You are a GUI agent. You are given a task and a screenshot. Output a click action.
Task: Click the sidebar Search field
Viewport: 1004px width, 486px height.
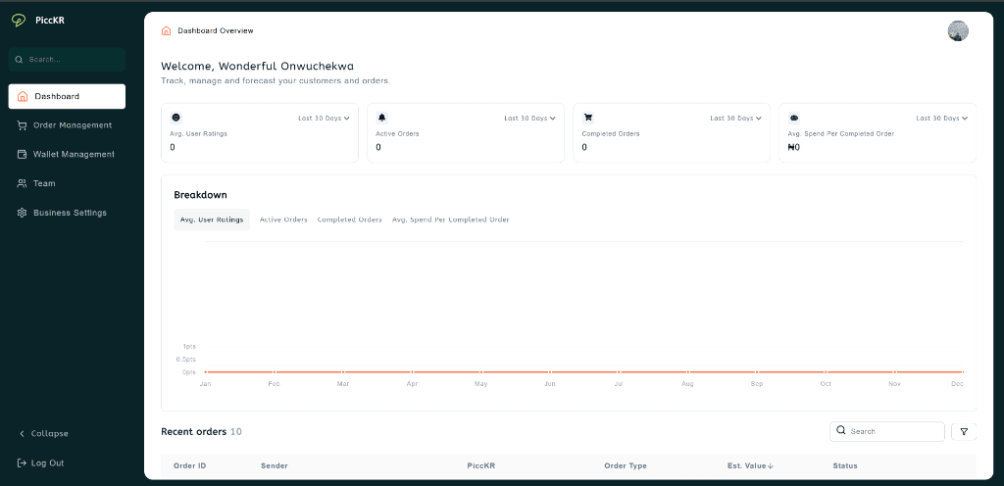67,60
